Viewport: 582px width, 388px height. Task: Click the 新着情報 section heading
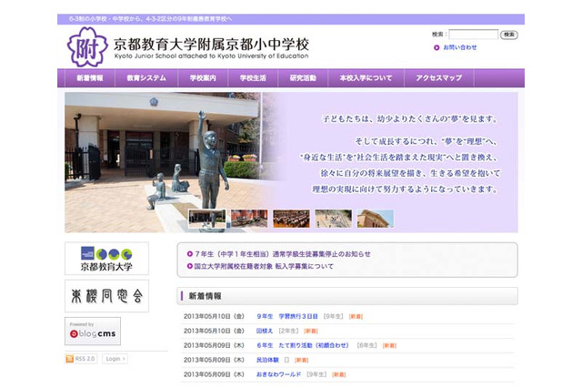pyautogui.click(x=205, y=296)
